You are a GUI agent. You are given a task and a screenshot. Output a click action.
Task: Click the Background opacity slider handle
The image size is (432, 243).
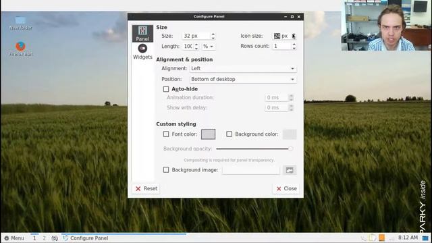click(x=290, y=148)
